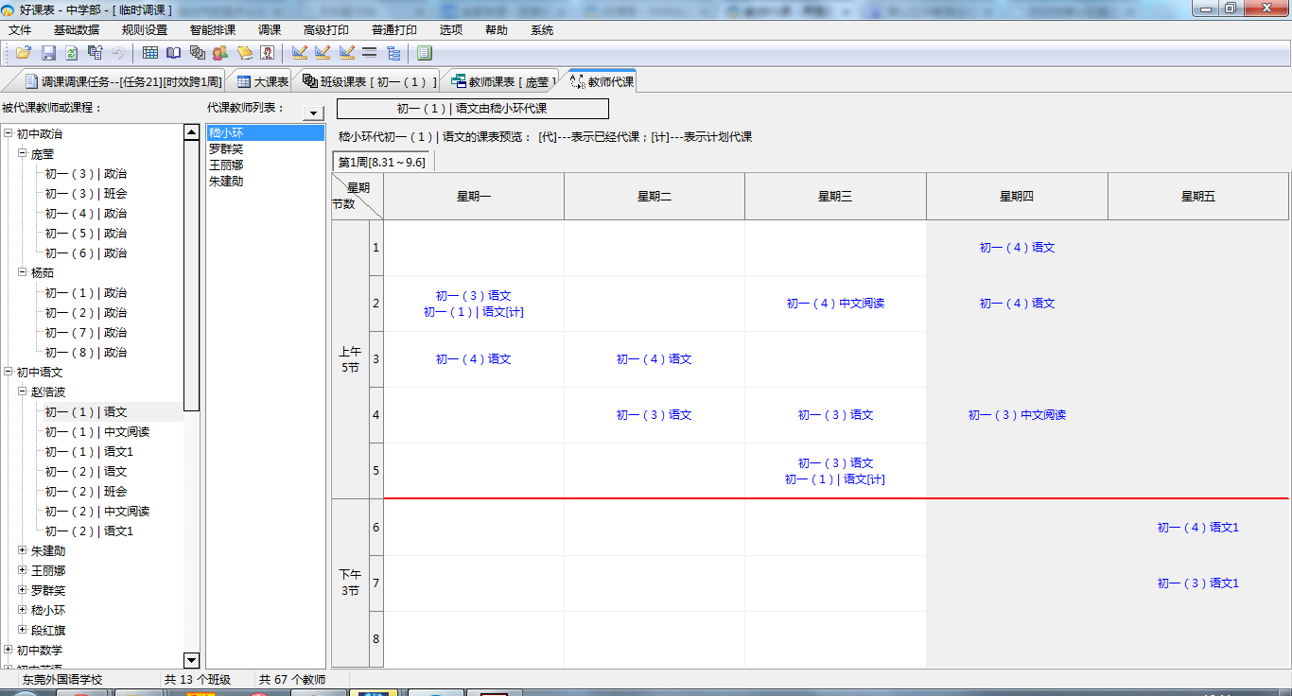Collapse the 初中政治 tree node
Screen dimensions: 1292x696
click(9, 134)
